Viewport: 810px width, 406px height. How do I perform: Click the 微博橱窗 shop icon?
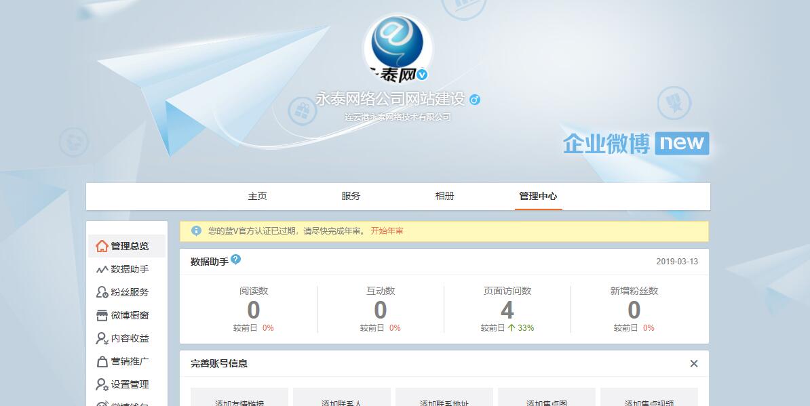pos(102,315)
